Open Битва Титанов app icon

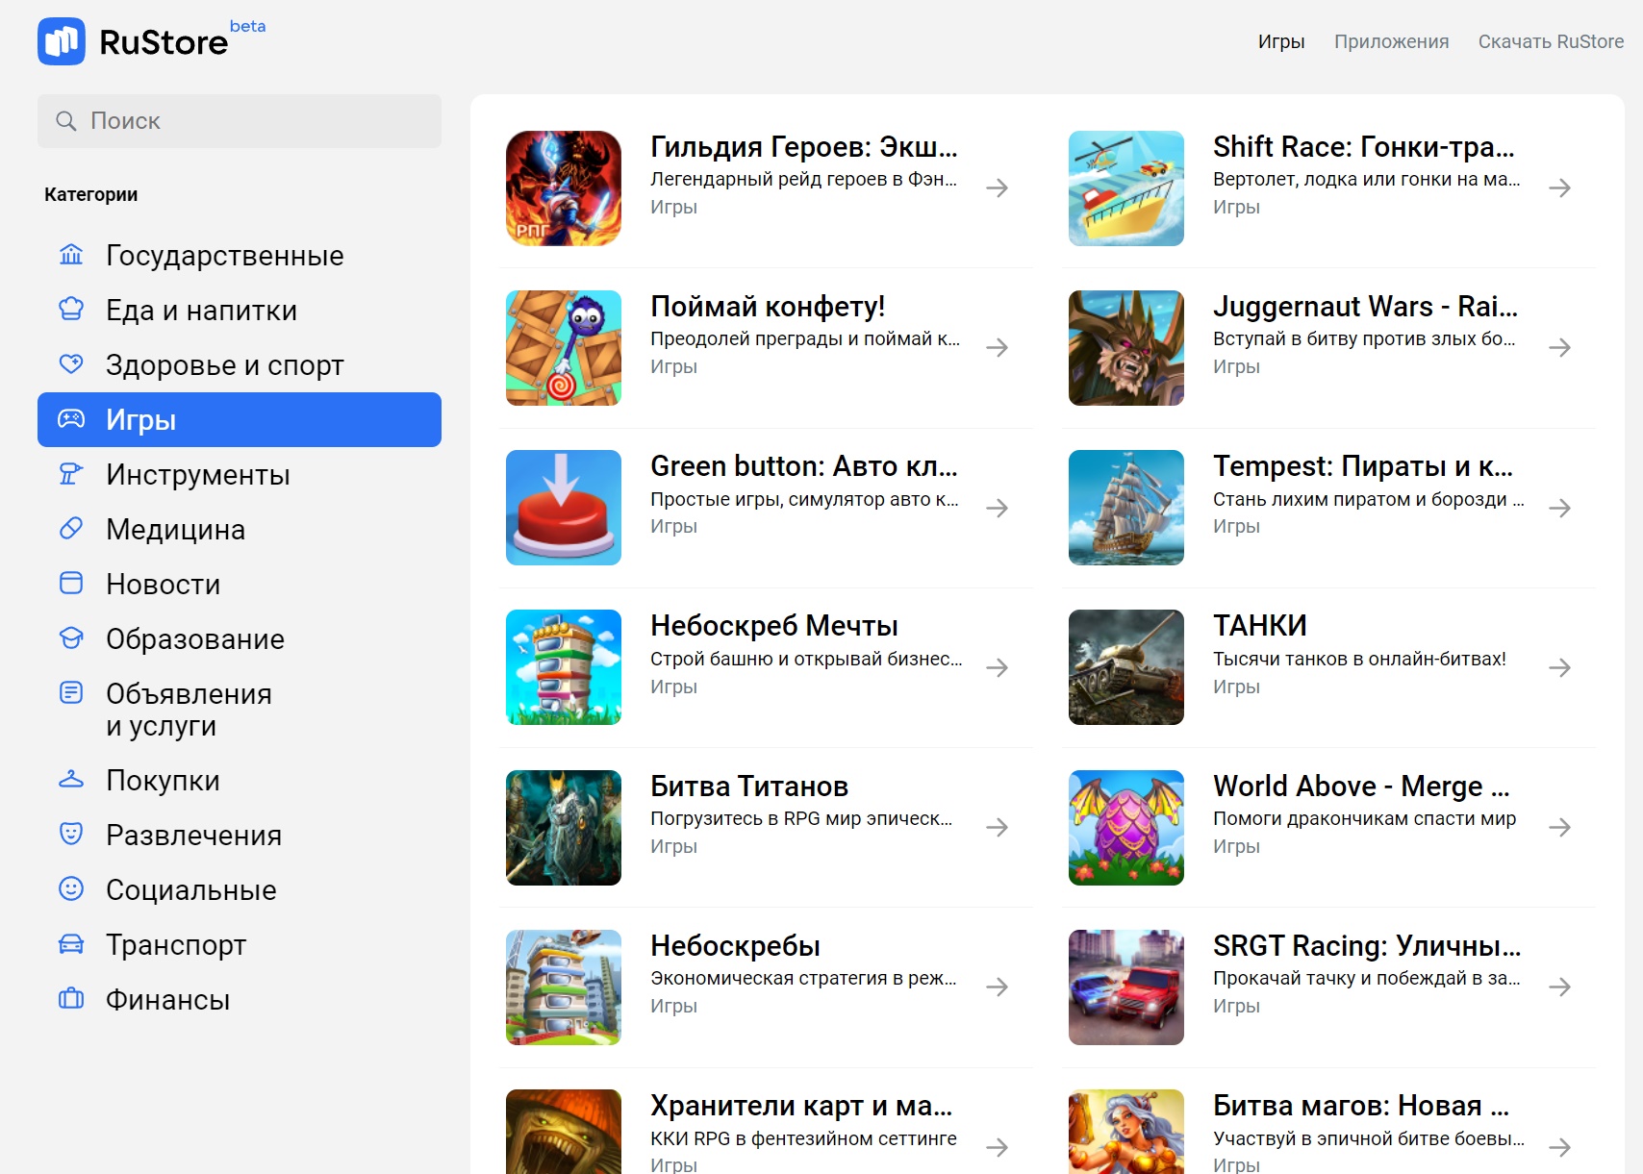564,828
